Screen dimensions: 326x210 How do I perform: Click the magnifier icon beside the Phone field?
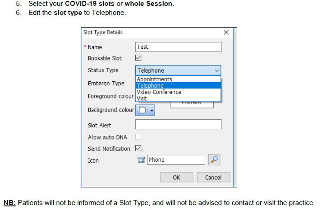tap(215, 160)
